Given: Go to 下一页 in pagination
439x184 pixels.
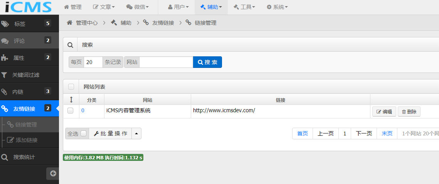Looking at the screenshot, I should [x=364, y=133].
